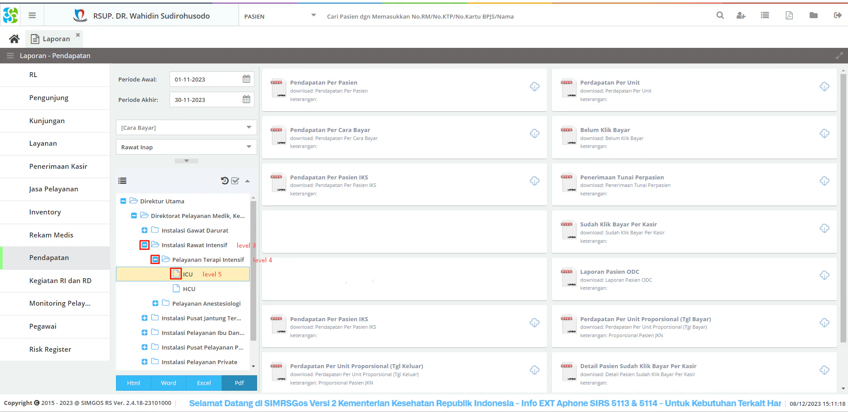
Task: Select the ICU tree item
Action: point(183,274)
